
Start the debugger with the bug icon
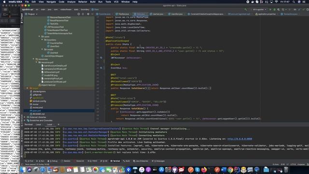coord(274,10)
